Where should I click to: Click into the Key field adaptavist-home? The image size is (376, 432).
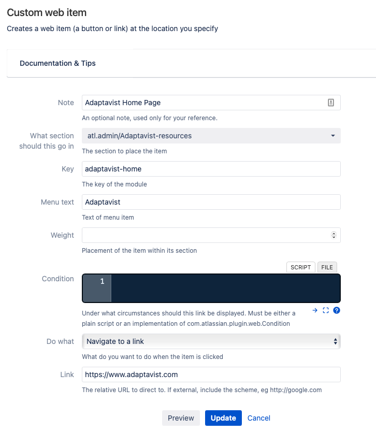[x=211, y=169]
